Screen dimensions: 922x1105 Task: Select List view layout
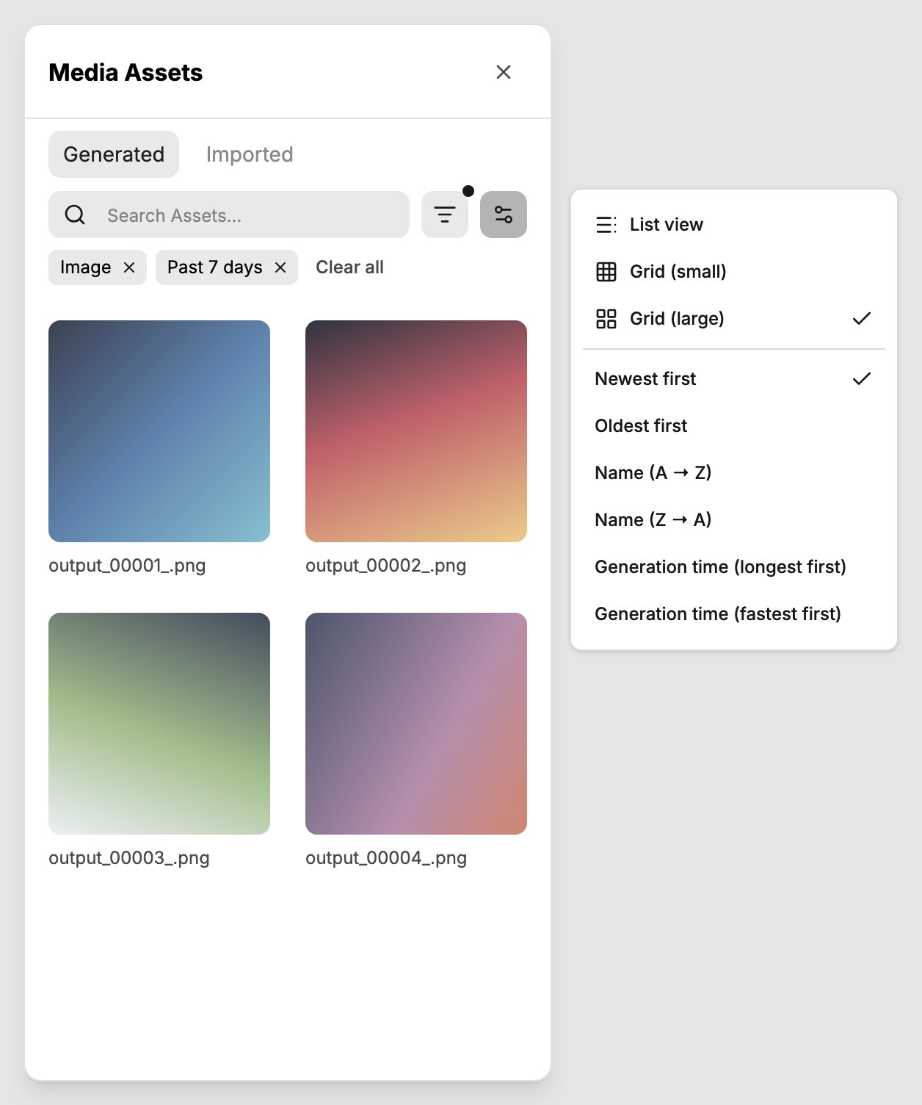tap(734, 225)
